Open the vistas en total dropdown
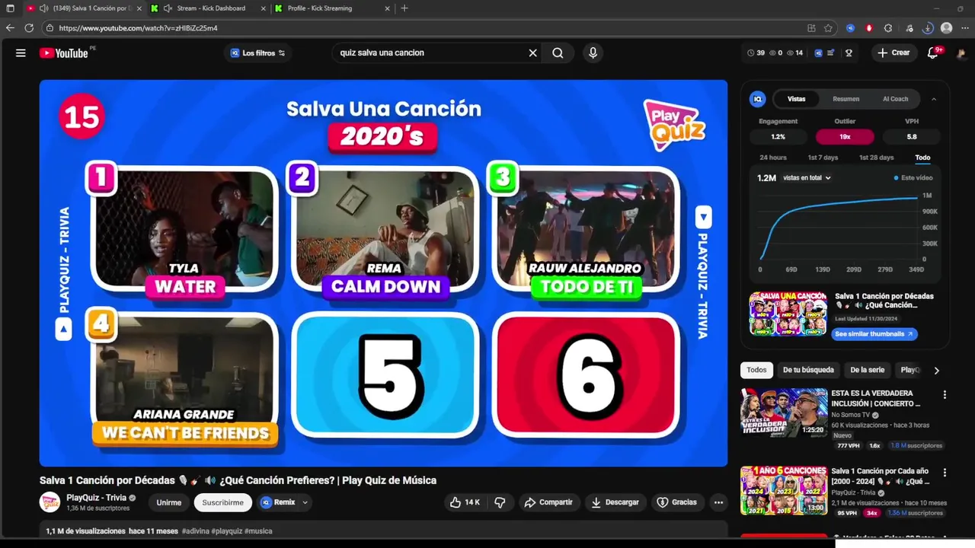The height and width of the screenshot is (548, 975). [x=807, y=177]
